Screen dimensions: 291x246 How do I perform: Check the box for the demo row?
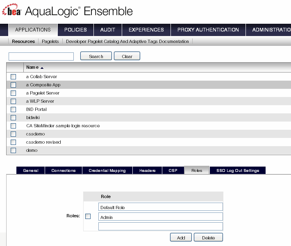click(x=14, y=150)
